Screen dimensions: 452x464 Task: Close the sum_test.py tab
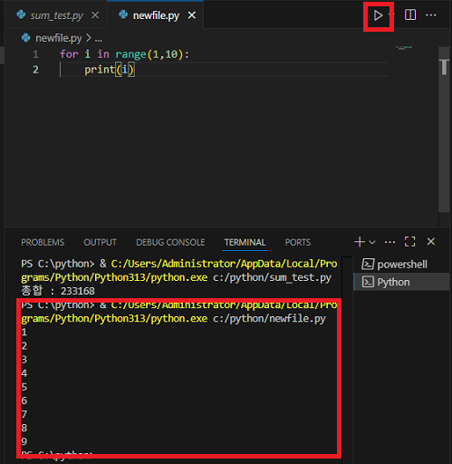pos(95,15)
